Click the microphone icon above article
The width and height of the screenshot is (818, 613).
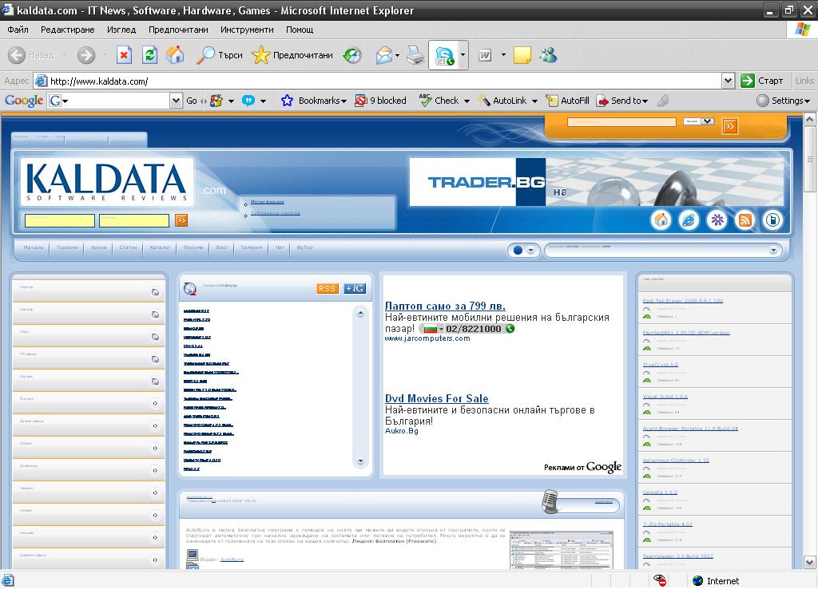[x=550, y=501]
